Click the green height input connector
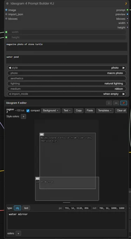Screen dimensions: 131x239 (x=6, y=37)
